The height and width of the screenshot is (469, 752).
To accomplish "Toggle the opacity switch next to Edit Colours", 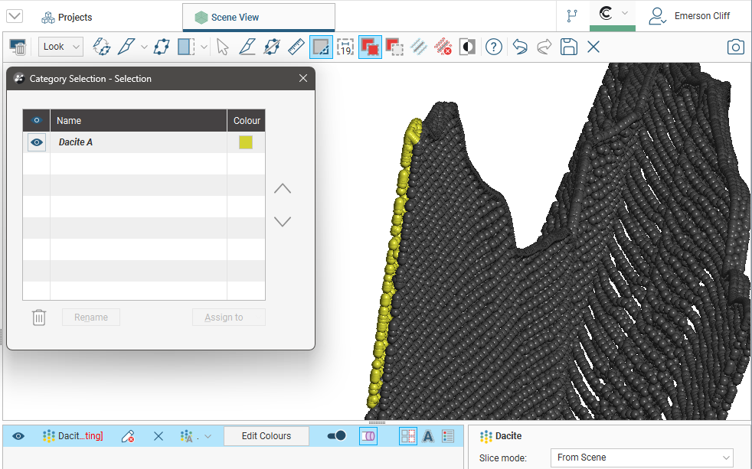I will click(336, 436).
